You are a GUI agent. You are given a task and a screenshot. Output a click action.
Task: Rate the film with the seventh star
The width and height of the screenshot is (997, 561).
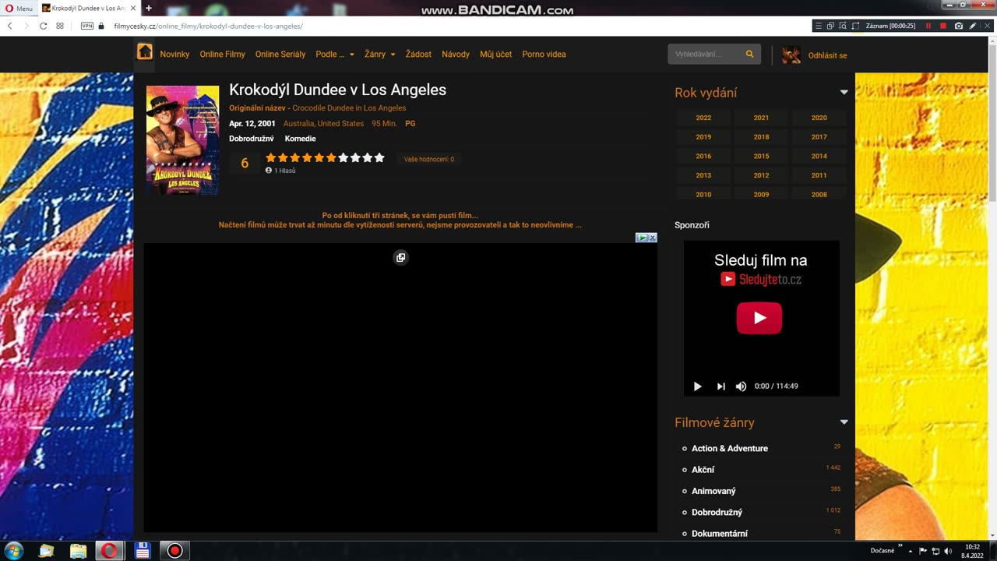click(343, 158)
